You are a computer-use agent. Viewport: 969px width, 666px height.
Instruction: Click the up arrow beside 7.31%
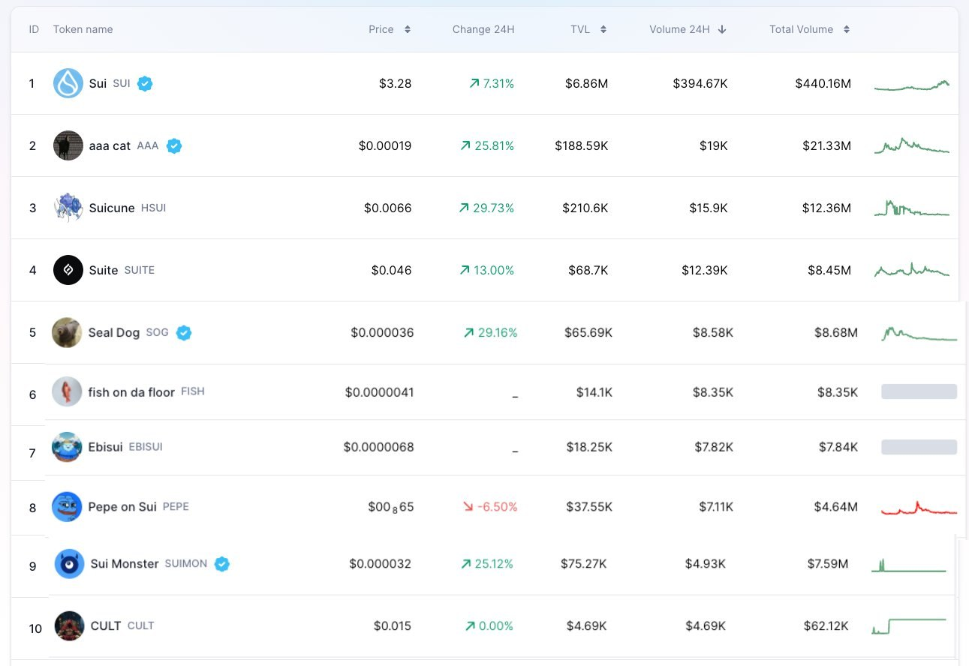click(x=474, y=84)
